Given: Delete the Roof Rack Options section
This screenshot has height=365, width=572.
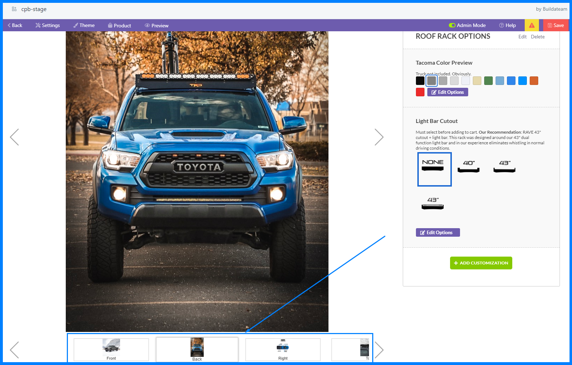Looking at the screenshot, I should (x=538, y=37).
